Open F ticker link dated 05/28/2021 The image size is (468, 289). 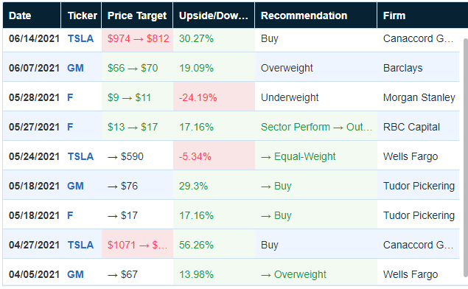[70, 97]
